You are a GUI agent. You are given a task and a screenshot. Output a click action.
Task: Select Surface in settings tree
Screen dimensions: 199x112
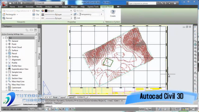(15, 50)
